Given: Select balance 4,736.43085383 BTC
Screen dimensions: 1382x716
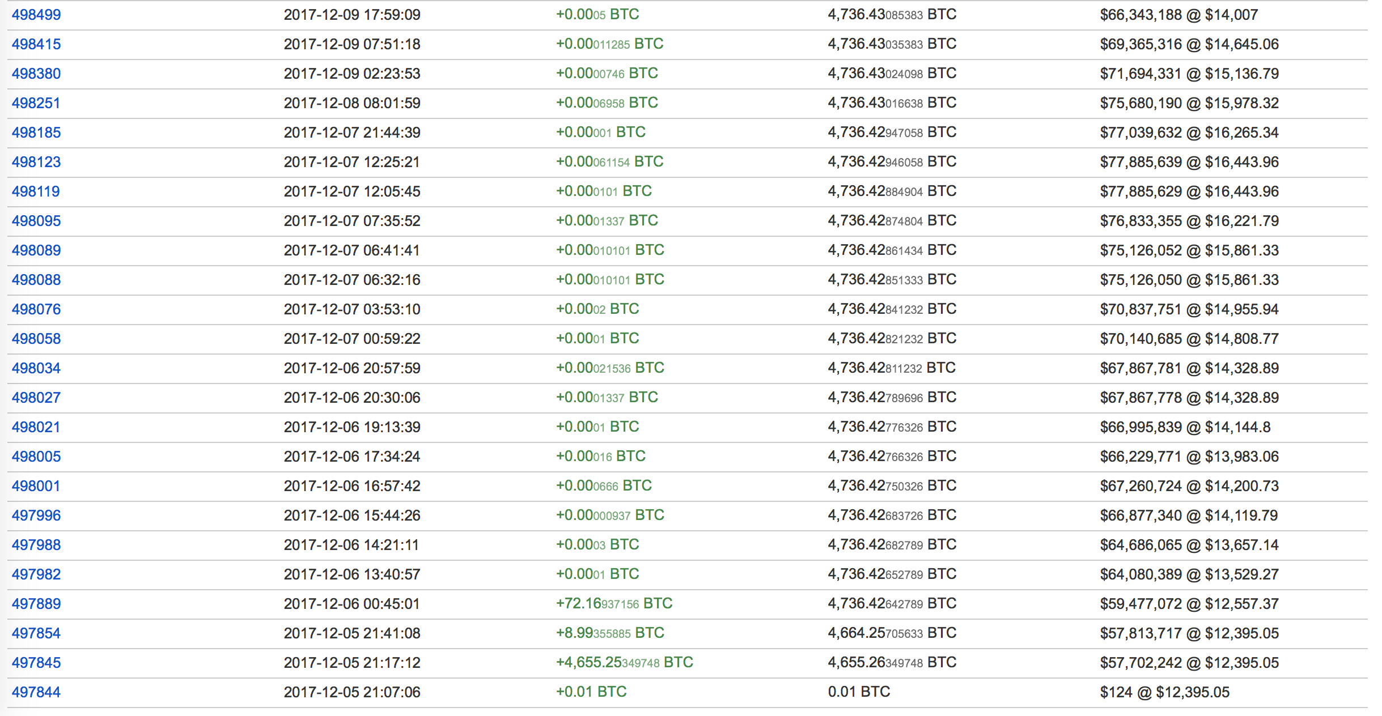Looking at the screenshot, I should 892,14.
